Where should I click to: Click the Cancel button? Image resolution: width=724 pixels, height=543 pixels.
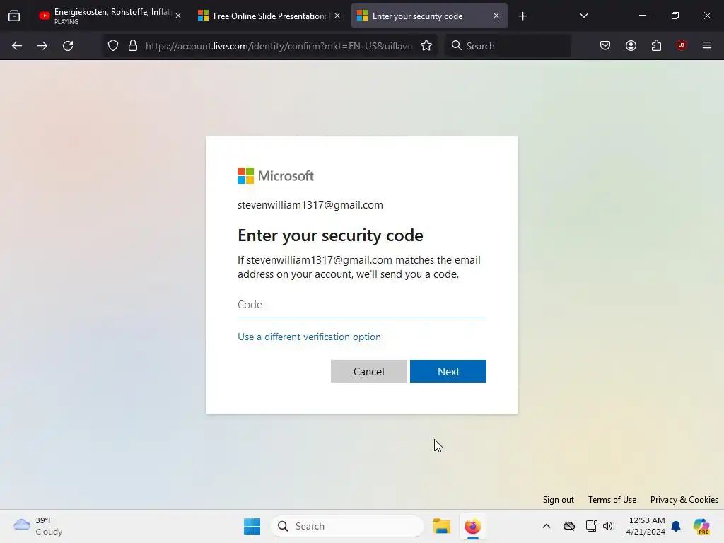click(x=368, y=371)
